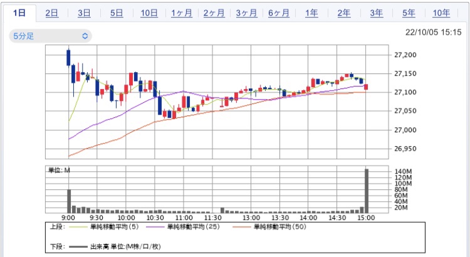The width and height of the screenshot is (470, 257).
Task: Switch to the 2ヶ月 chart tab
Action: click(x=214, y=13)
